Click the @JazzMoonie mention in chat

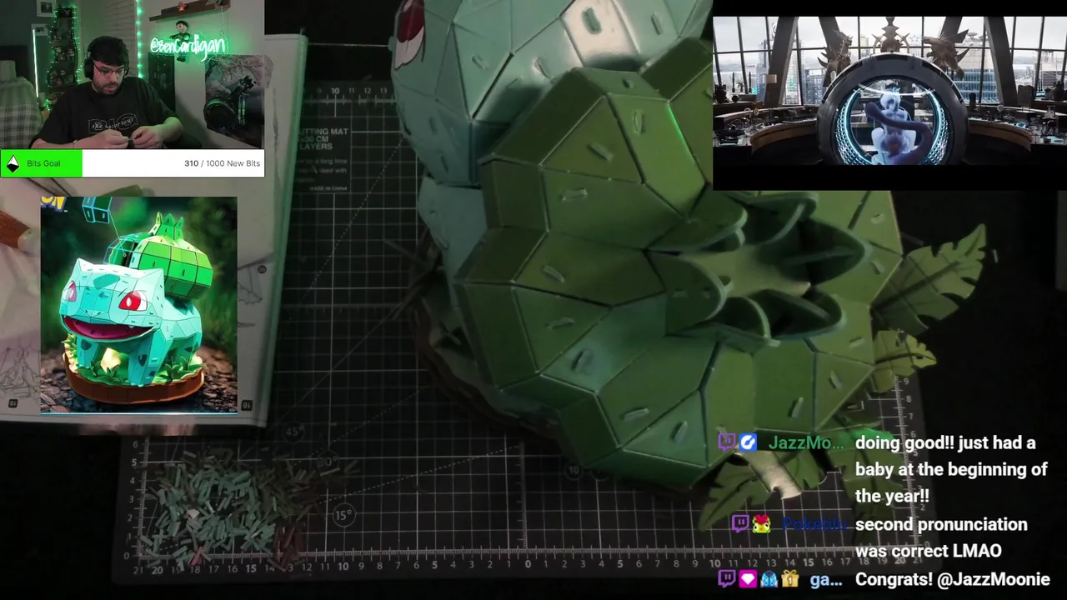(994, 580)
